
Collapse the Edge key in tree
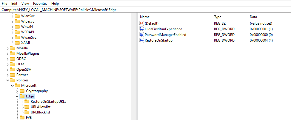17,96
